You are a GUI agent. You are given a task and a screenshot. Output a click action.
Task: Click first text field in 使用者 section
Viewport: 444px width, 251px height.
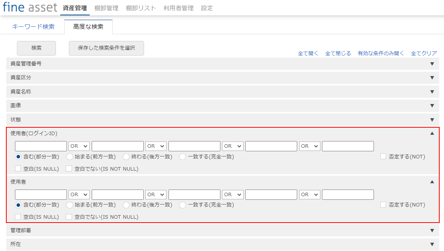41,195
